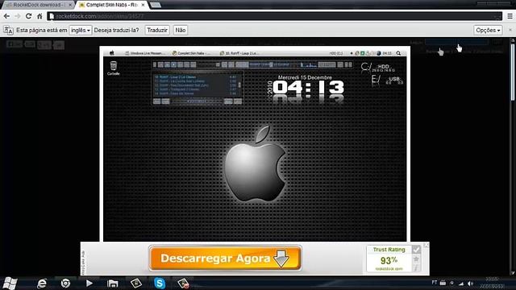Expand the Opções dropdown
Screen dimensions: 516x290
(x=488, y=31)
